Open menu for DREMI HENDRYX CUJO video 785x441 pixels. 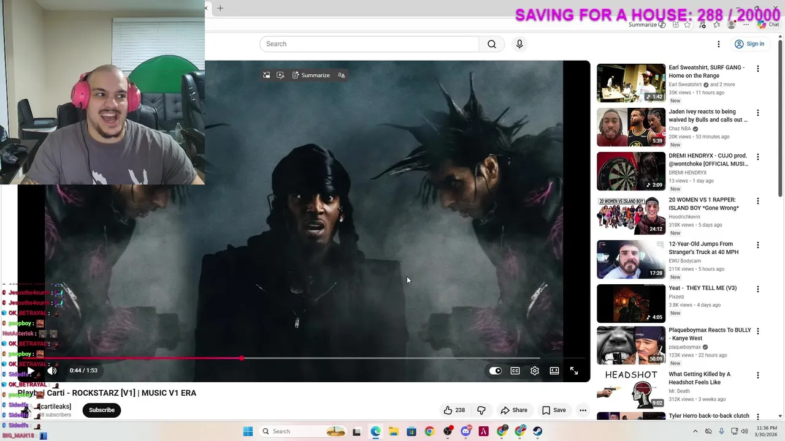click(758, 157)
